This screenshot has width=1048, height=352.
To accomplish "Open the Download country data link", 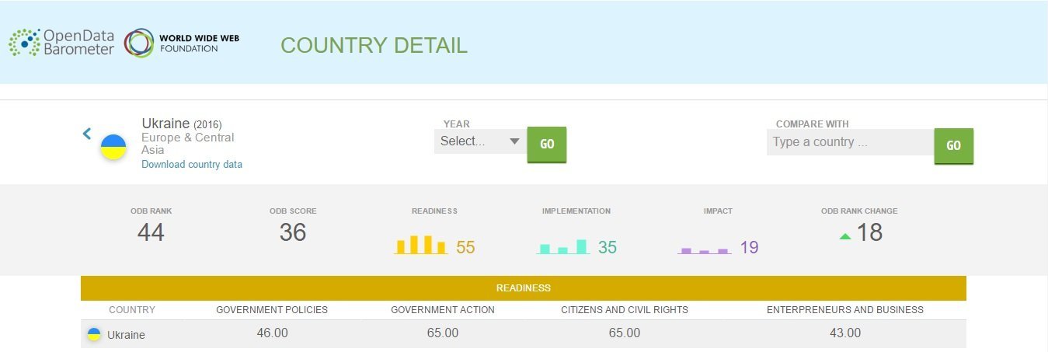I will coord(192,164).
